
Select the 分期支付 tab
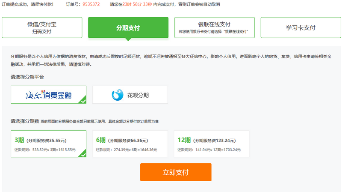coord(128,27)
